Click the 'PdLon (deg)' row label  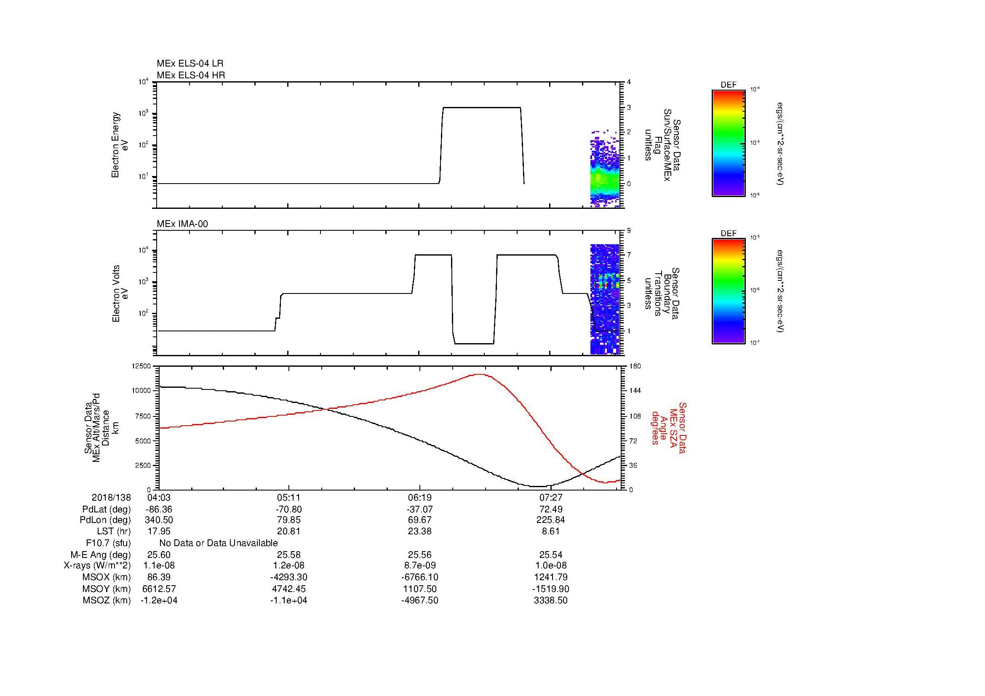pos(105,520)
